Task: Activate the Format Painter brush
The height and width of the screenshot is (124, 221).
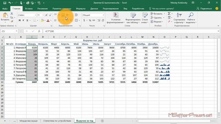Action: (x=12, y=21)
